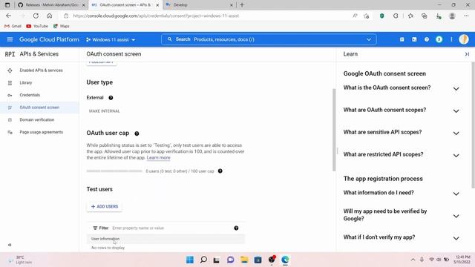Click the browser back arrow

click(8, 16)
